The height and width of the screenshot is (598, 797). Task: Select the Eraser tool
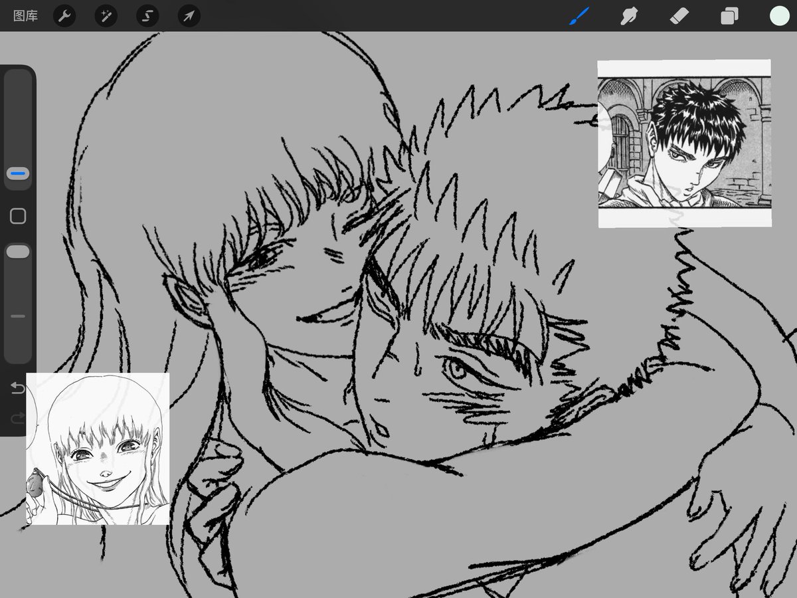point(679,16)
